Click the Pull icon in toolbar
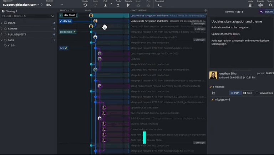Screen dimensions: 274x155 [x=105, y=5]
